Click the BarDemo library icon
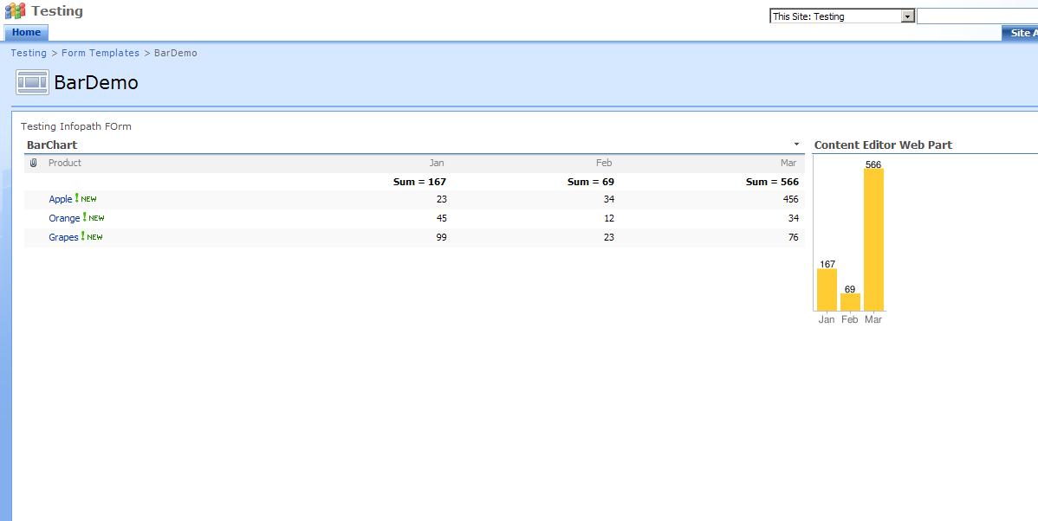 tap(32, 82)
